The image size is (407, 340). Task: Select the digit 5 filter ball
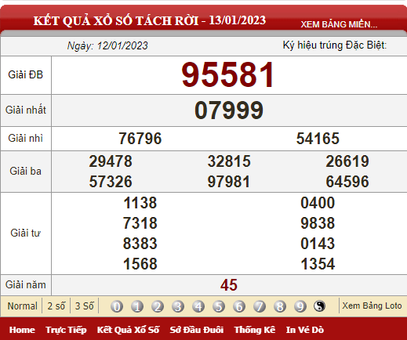pyautogui.click(x=219, y=306)
